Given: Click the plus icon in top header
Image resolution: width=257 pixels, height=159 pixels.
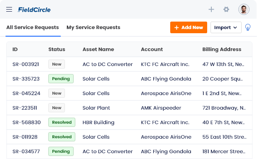Looking at the screenshot, I should (211, 10).
